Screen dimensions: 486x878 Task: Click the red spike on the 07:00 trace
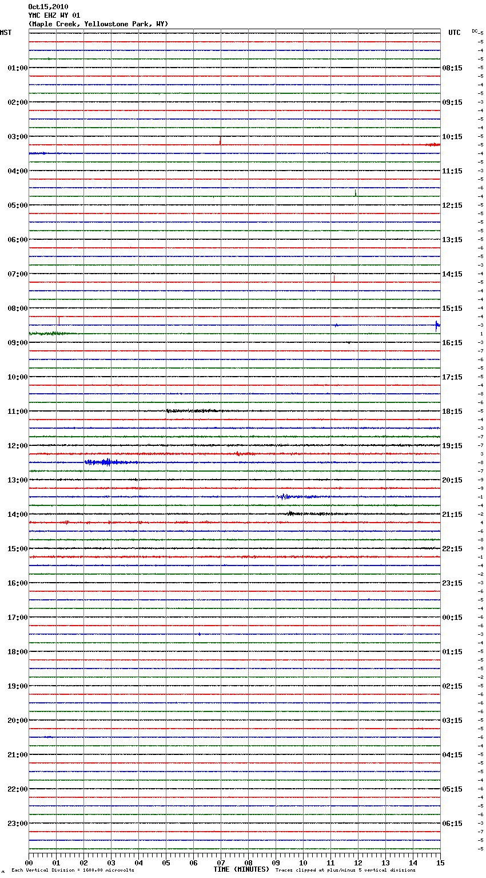[334, 278]
